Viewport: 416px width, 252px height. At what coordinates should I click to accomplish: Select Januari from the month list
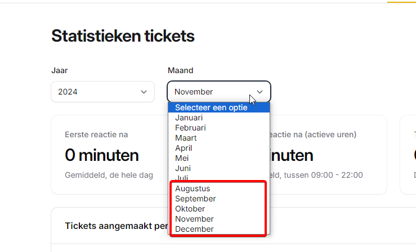(189, 118)
